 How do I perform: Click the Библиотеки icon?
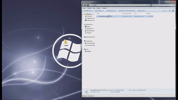coord(85,24)
